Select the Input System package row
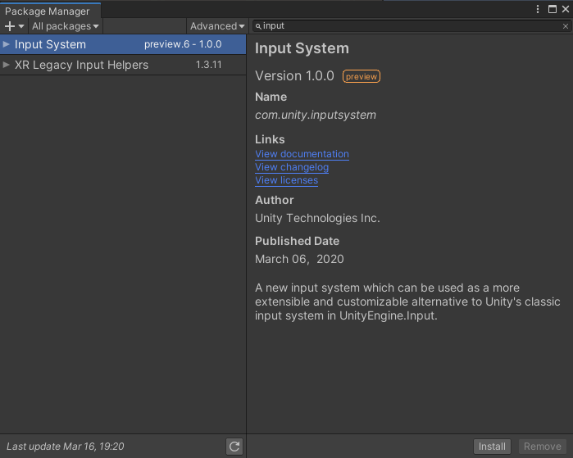The width and height of the screenshot is (573, 458). 123,44
